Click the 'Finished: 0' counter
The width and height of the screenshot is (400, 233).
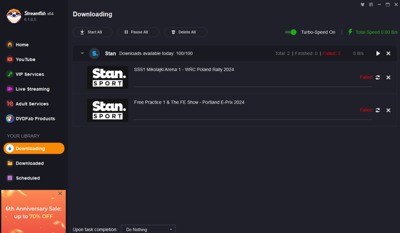306,54
